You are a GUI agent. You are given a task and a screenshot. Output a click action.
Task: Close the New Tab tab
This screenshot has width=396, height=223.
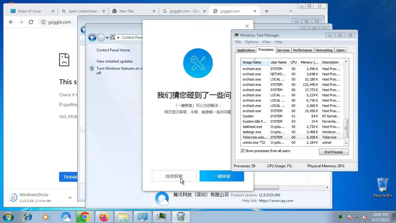pyautogui.click(x=154, y=11)
